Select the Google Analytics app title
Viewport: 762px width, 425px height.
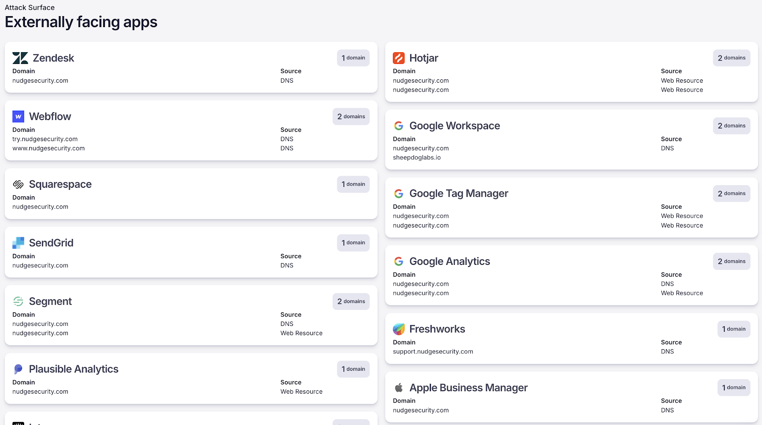click(x=450, y=261)
